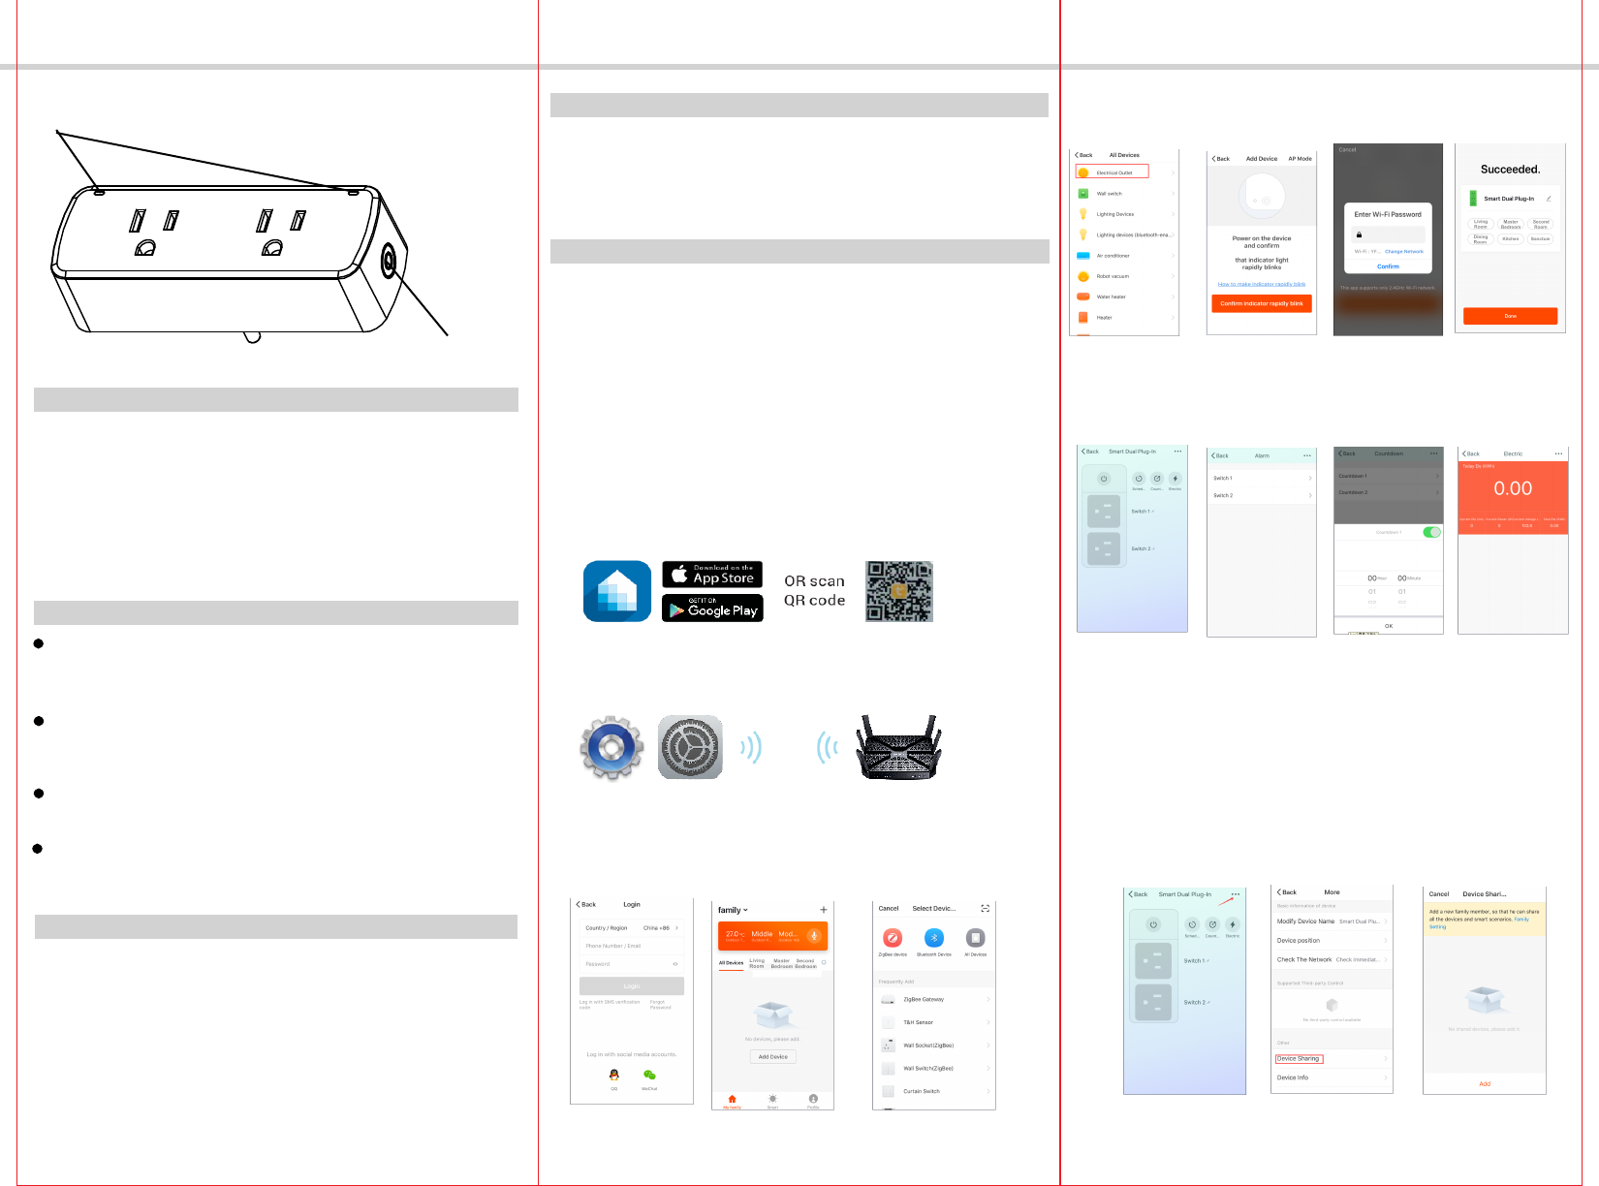The height and width of the screenshot is (1186, 1599).
Task: Tap scan icon on Select Device screen
Action: (986, 909)
